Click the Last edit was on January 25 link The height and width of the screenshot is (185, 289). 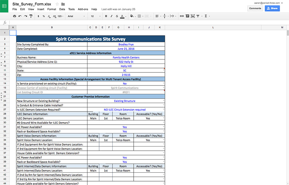tap(118, 9)
